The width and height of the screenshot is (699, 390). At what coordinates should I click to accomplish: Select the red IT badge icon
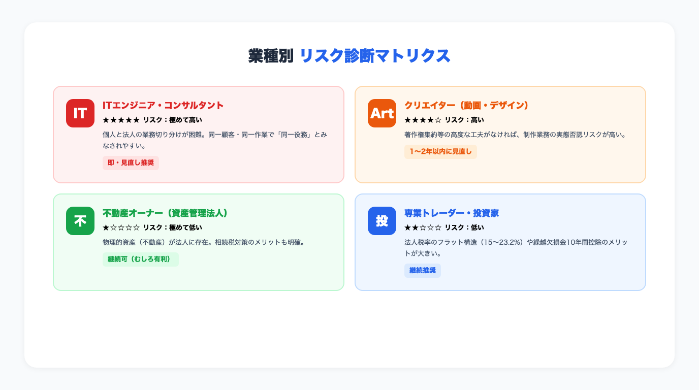pos(80,113)
